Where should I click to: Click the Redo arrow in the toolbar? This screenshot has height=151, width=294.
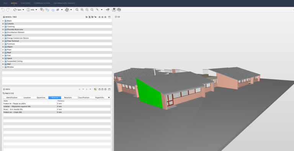[x=8, y=10]
